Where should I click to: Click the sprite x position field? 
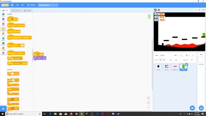click(181, 55)
